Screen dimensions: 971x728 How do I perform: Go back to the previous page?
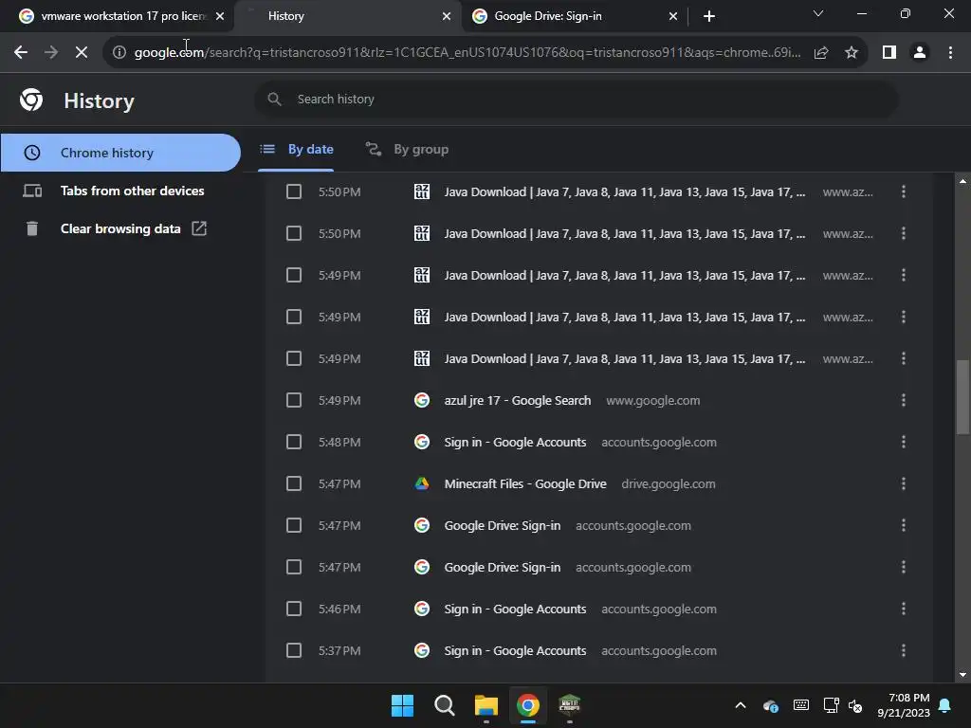click(21, 53)
